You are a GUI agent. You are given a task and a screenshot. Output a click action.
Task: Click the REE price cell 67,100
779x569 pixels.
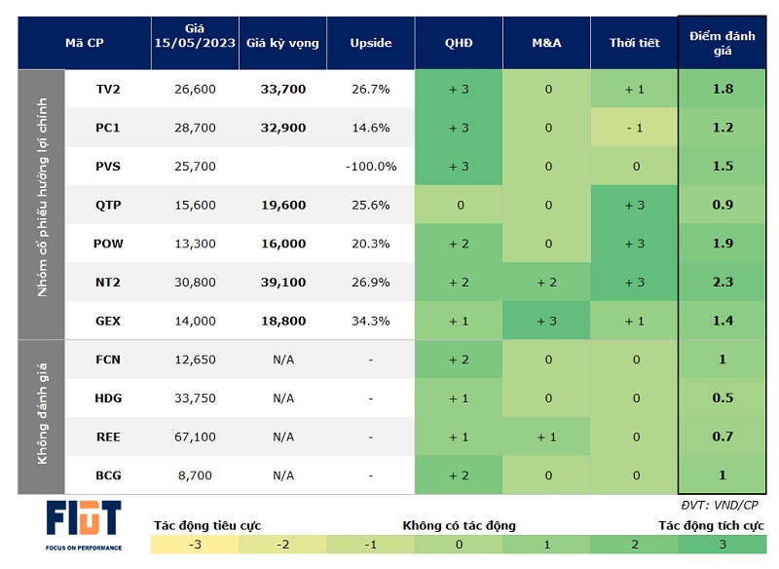pyautogui.click(x=195, y=436)
